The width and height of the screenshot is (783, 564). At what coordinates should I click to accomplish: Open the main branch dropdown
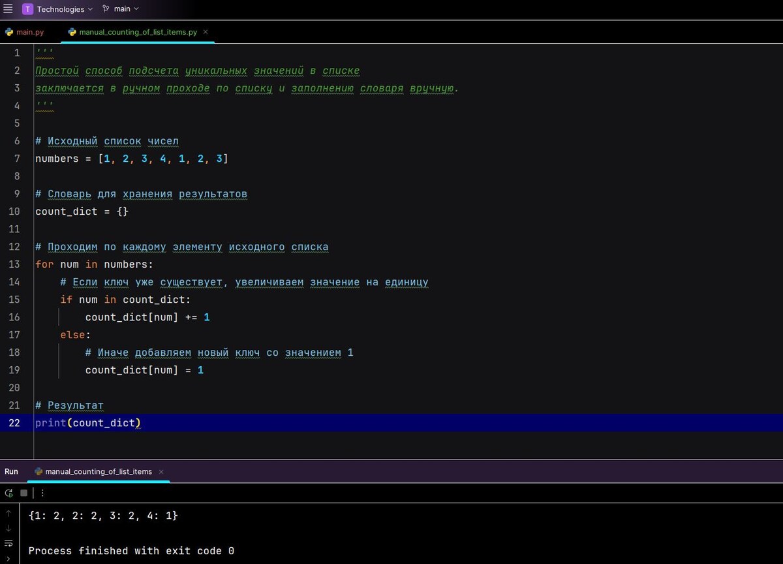(x=121, y=9)
